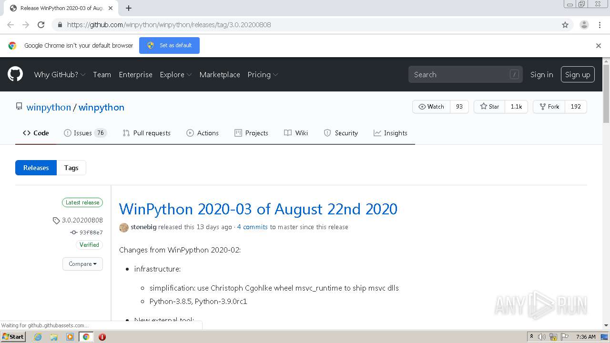610x343 pixels.
Task: Dismiss the default browser notification bar
Action: click(x=598, y=46)
